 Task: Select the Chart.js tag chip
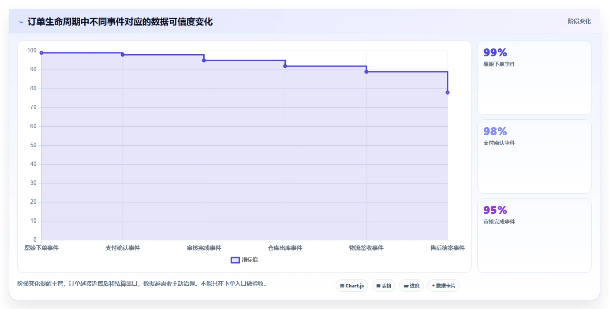tap(351, 286)
